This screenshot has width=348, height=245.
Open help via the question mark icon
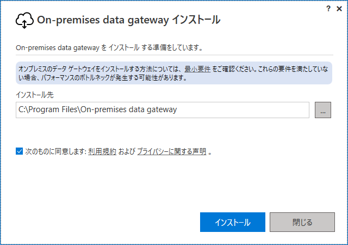[328, 9]
